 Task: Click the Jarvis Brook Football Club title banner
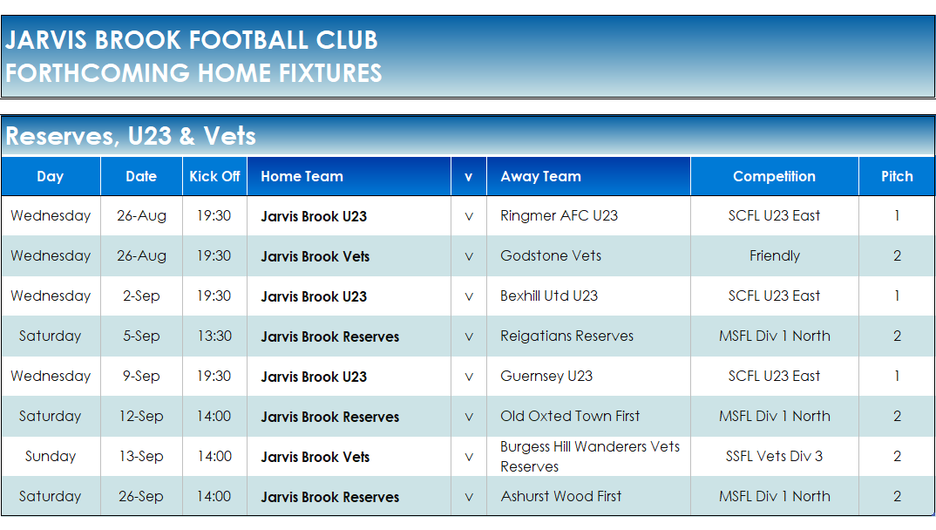468,57
